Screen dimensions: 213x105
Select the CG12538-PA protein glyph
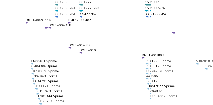57,17
